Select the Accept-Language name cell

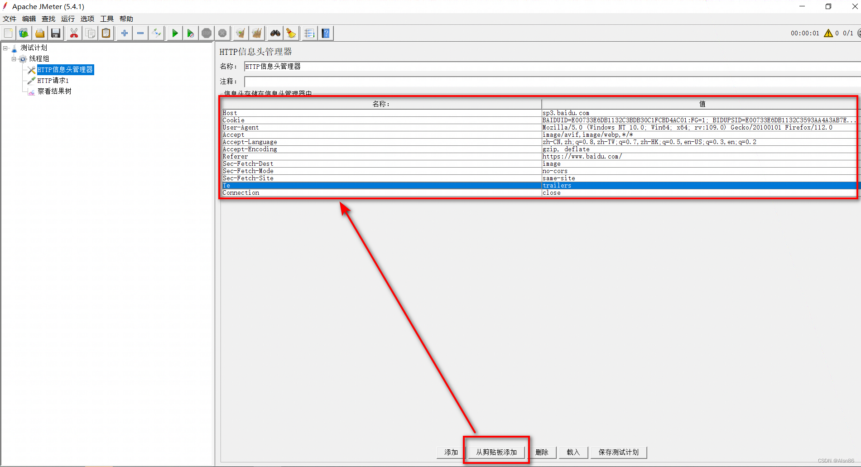tap(381, 142)
